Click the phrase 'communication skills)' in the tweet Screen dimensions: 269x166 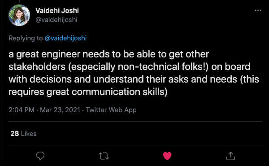[x=119, y=92]
